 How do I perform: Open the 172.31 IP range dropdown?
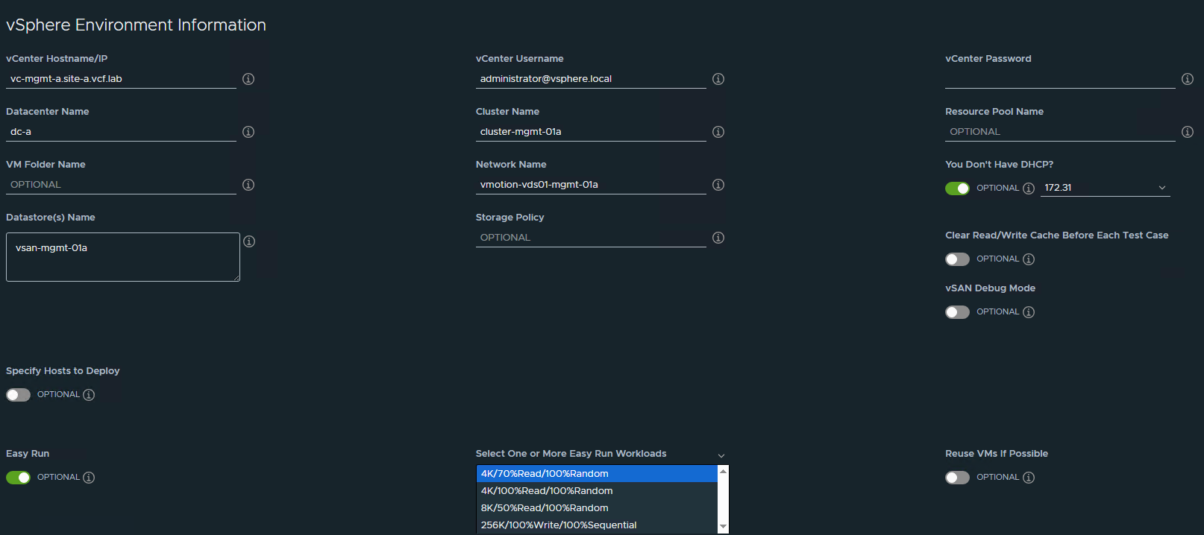pos(1104,188)
